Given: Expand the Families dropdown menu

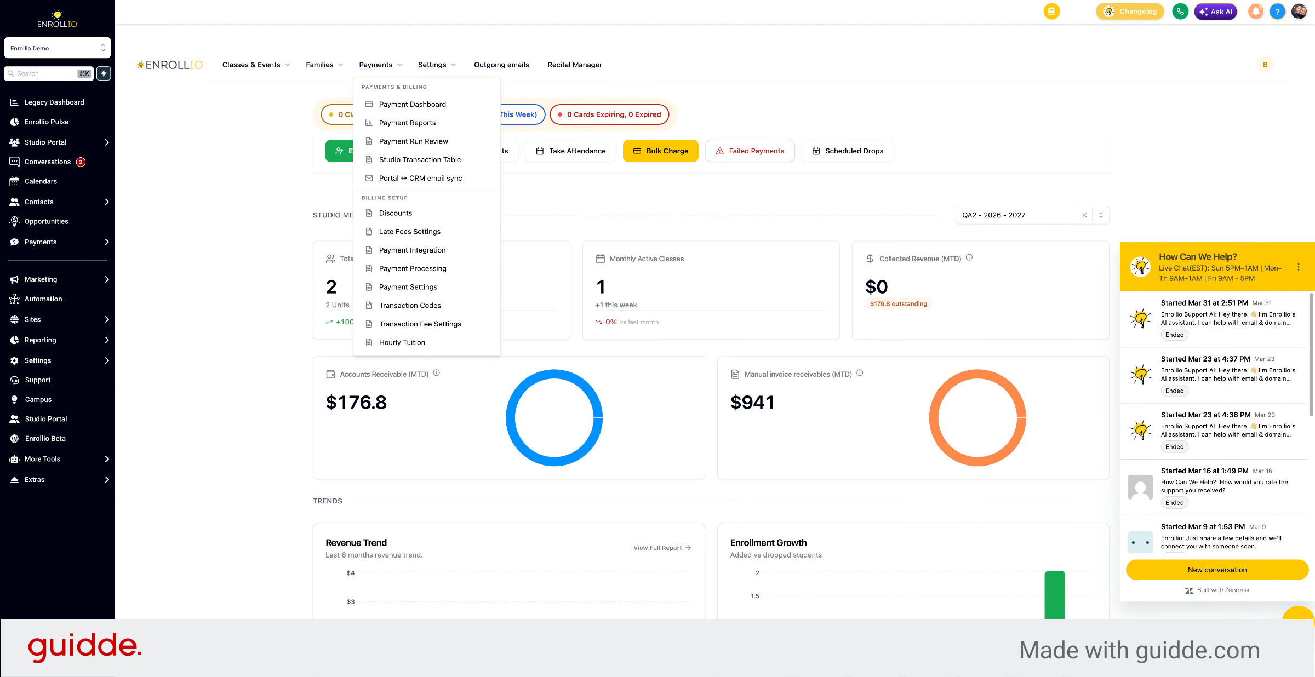Looking at the screenshot, I should coord(324,65).
